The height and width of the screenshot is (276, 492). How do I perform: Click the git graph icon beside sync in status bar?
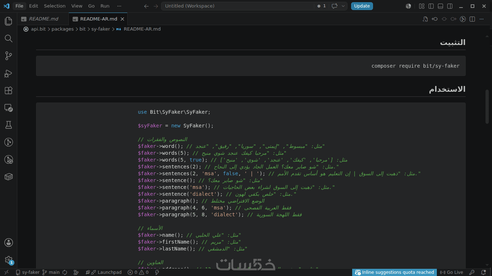[76, 272]
